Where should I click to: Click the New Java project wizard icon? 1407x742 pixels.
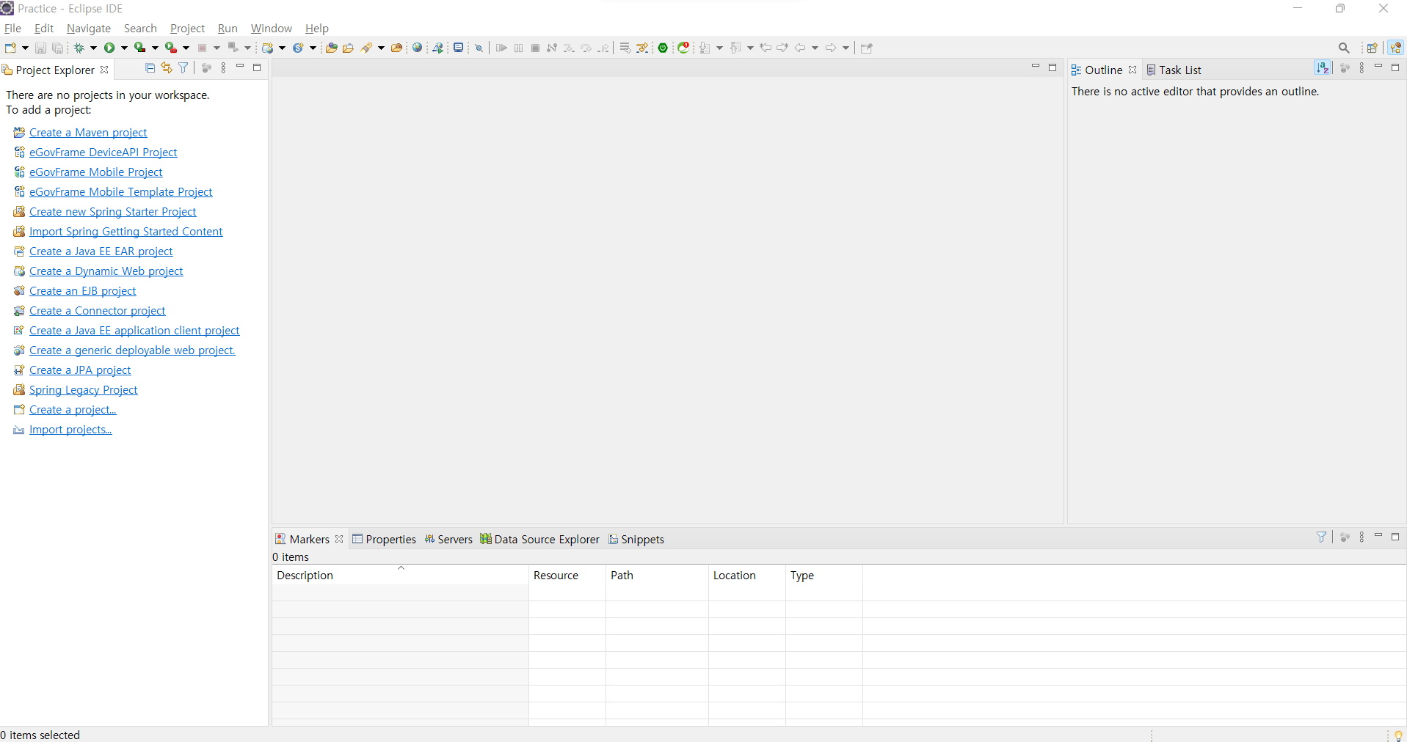(268, 48)
